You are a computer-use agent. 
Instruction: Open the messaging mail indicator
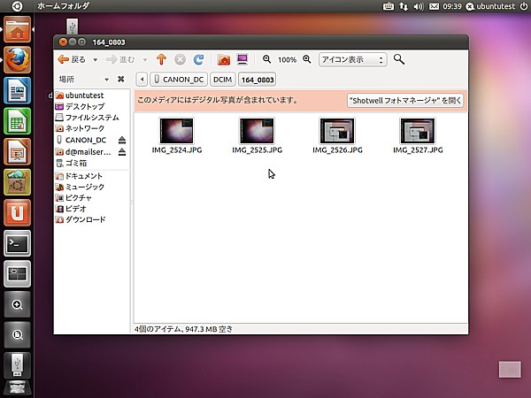point(434,6)
